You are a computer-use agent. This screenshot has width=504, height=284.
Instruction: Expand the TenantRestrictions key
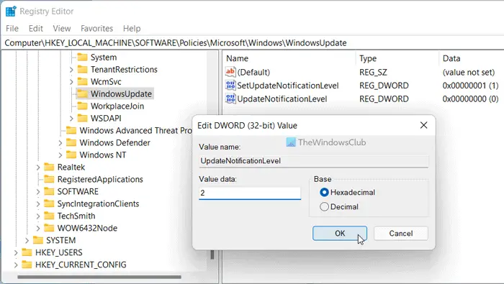click(x=71, y=70)
